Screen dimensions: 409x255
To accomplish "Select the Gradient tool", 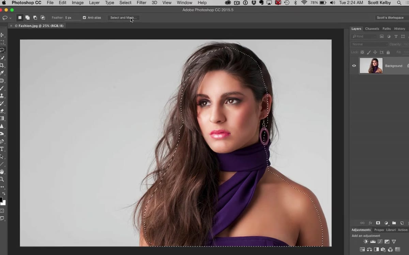I will point(2,118).
